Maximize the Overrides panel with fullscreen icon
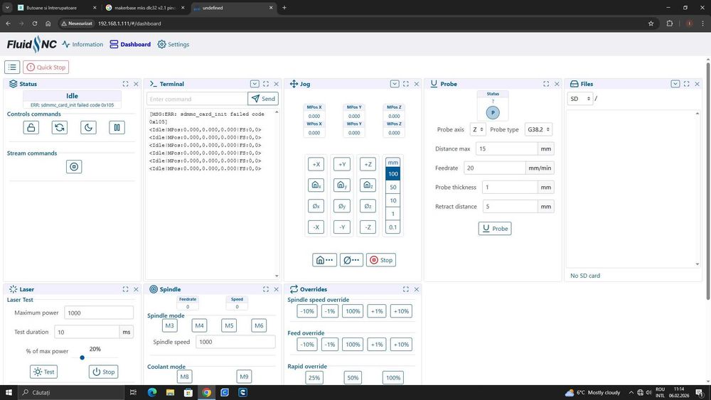 [x=406, y=289]
